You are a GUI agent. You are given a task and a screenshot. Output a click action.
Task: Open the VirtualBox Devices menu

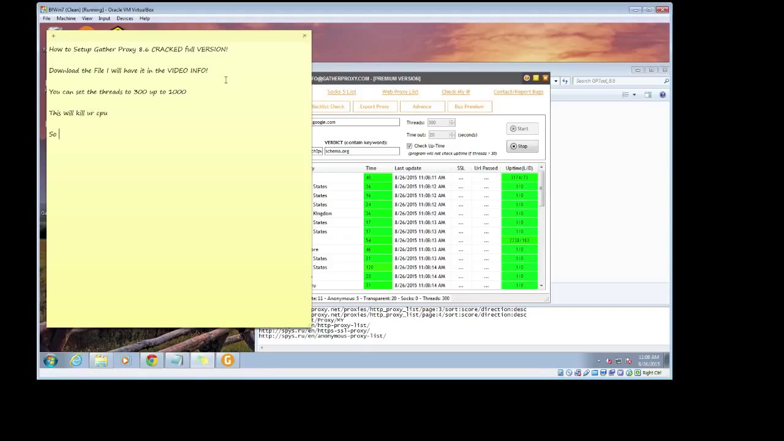coord(124,18)
